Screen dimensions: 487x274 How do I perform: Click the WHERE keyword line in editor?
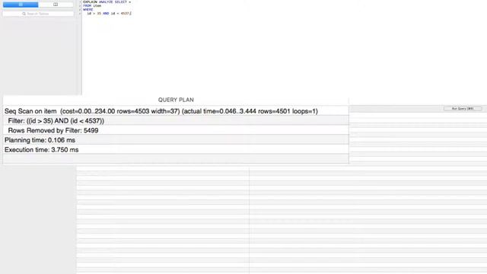[x=88, y=9]
